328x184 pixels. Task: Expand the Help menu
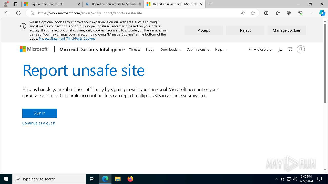[x=221, y=49]
